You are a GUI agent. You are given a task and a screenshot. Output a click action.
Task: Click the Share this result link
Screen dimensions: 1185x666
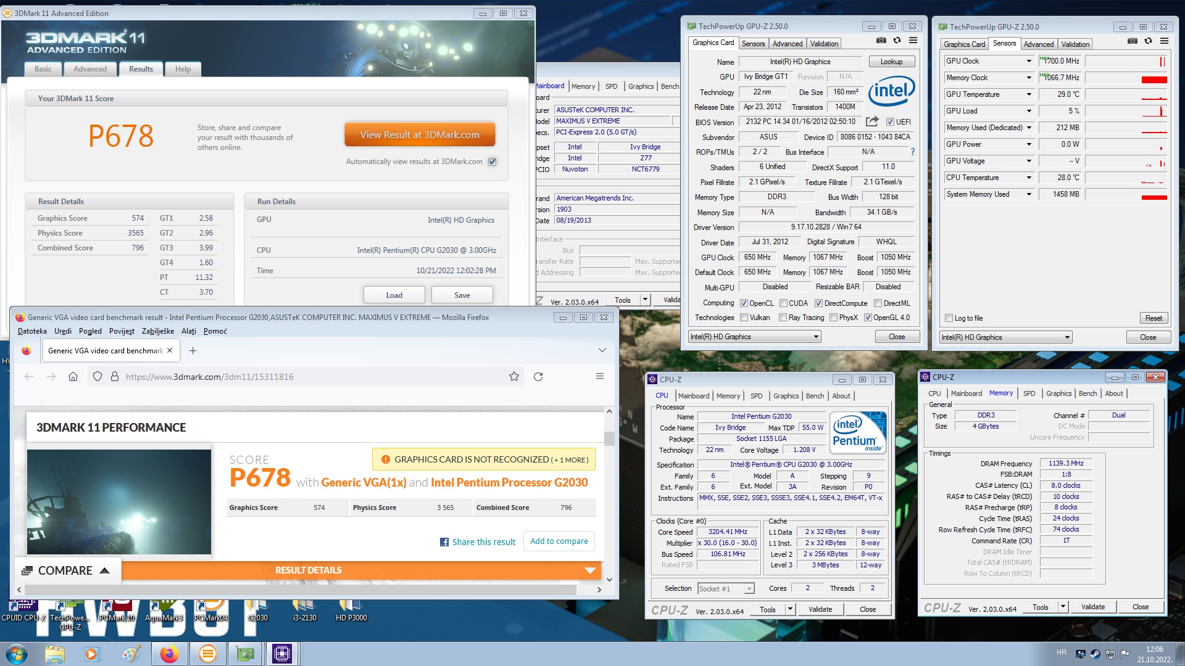(x=484, y=542)
